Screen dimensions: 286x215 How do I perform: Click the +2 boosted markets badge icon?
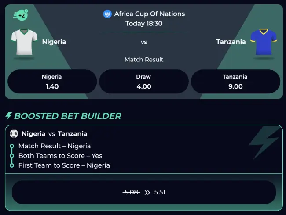(x=20, y=15)
